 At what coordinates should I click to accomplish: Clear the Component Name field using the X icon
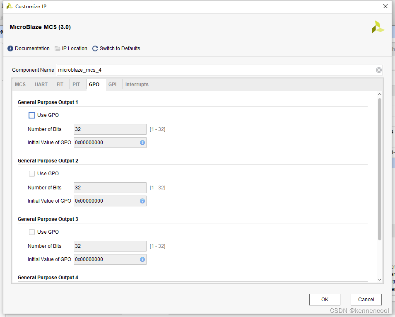tap(378, 70)
